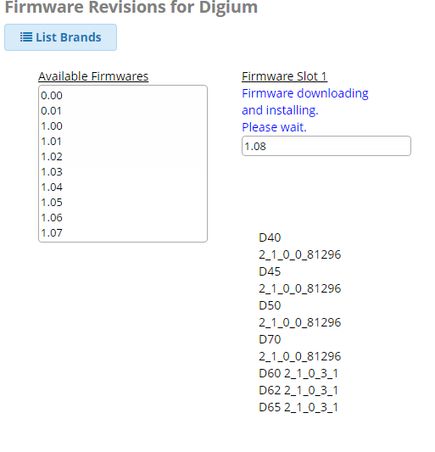This screenshot has width=435, height=452.
Task: Select firmware version 1.03
Action: tap(123, 172)
